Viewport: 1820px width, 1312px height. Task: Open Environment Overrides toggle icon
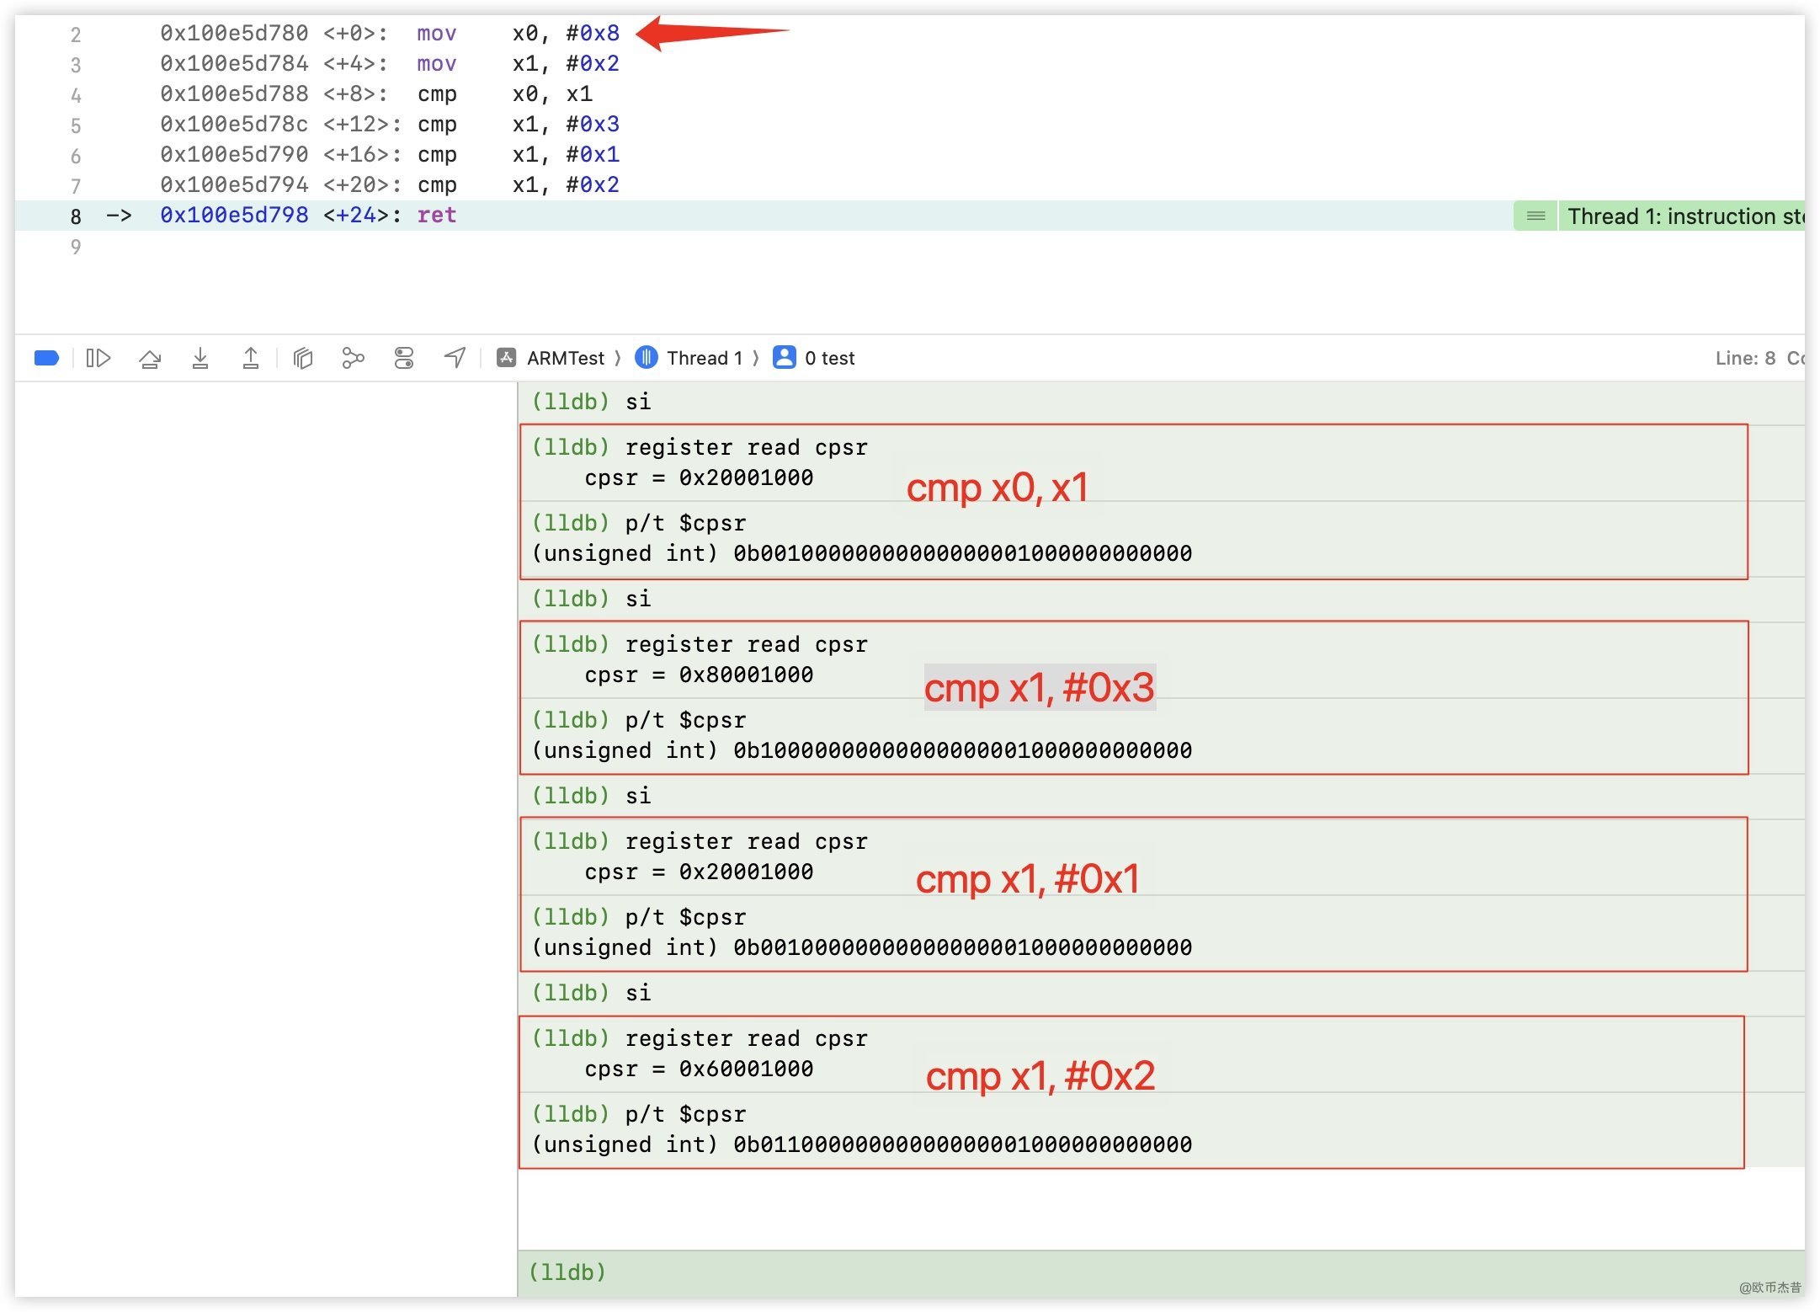point(404,358)
